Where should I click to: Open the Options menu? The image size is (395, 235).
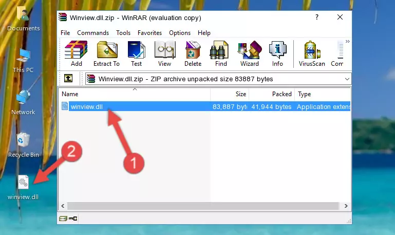[180, 33]
